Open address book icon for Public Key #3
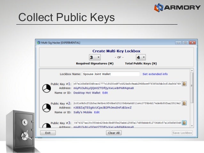 point(184,123)
